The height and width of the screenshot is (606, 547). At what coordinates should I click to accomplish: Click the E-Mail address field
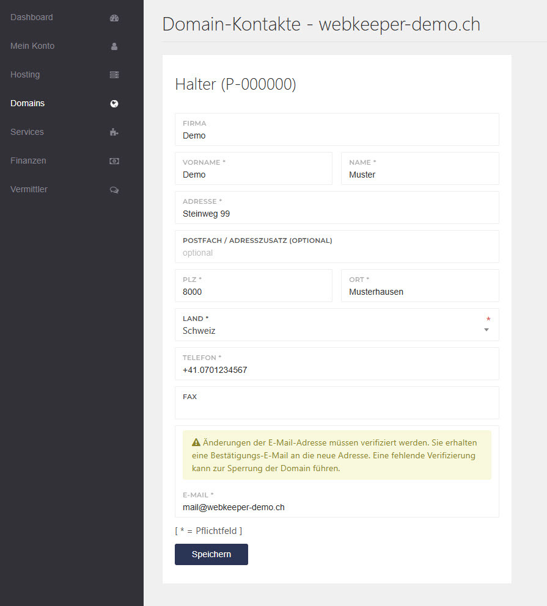336,507
